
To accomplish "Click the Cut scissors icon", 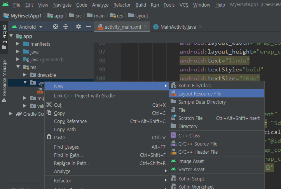I will pos(49,104).
